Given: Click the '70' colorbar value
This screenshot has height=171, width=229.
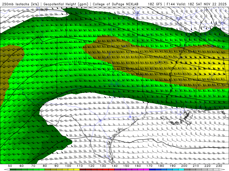Looking at the screenshot, I should click(33, 166).
